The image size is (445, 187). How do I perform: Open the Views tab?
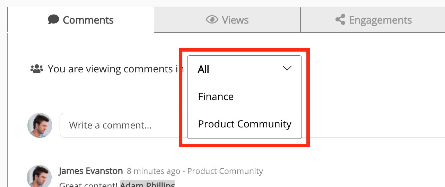[x=227, y=20]
